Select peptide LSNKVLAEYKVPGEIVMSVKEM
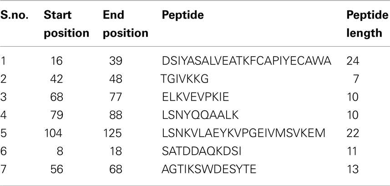The width and height of the screenshot is (390, 186). pyautogui.click(x=243, y=133)
